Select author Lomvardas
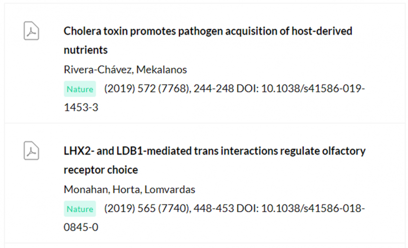The image size is (408, 248). click(170, 190)
